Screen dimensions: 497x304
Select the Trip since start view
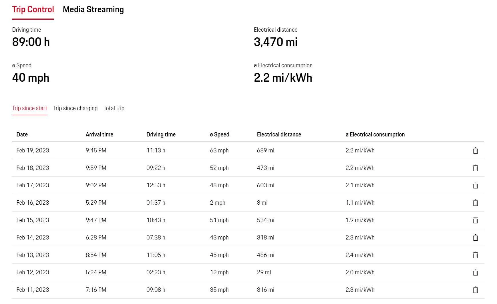[30, 108]
